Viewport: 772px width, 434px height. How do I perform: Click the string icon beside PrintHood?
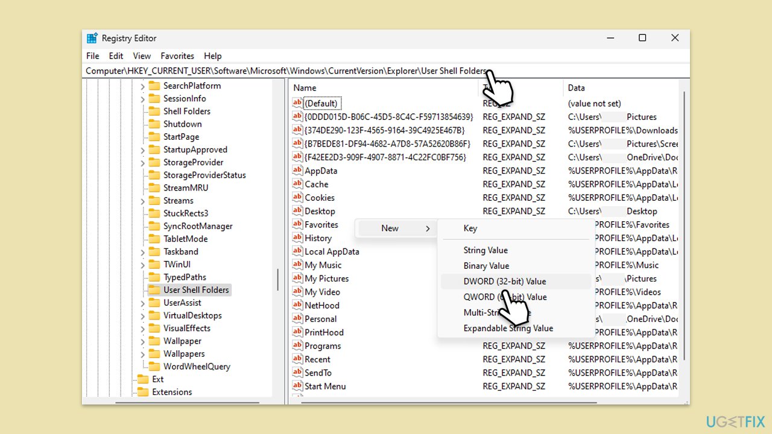coord(297,332)
